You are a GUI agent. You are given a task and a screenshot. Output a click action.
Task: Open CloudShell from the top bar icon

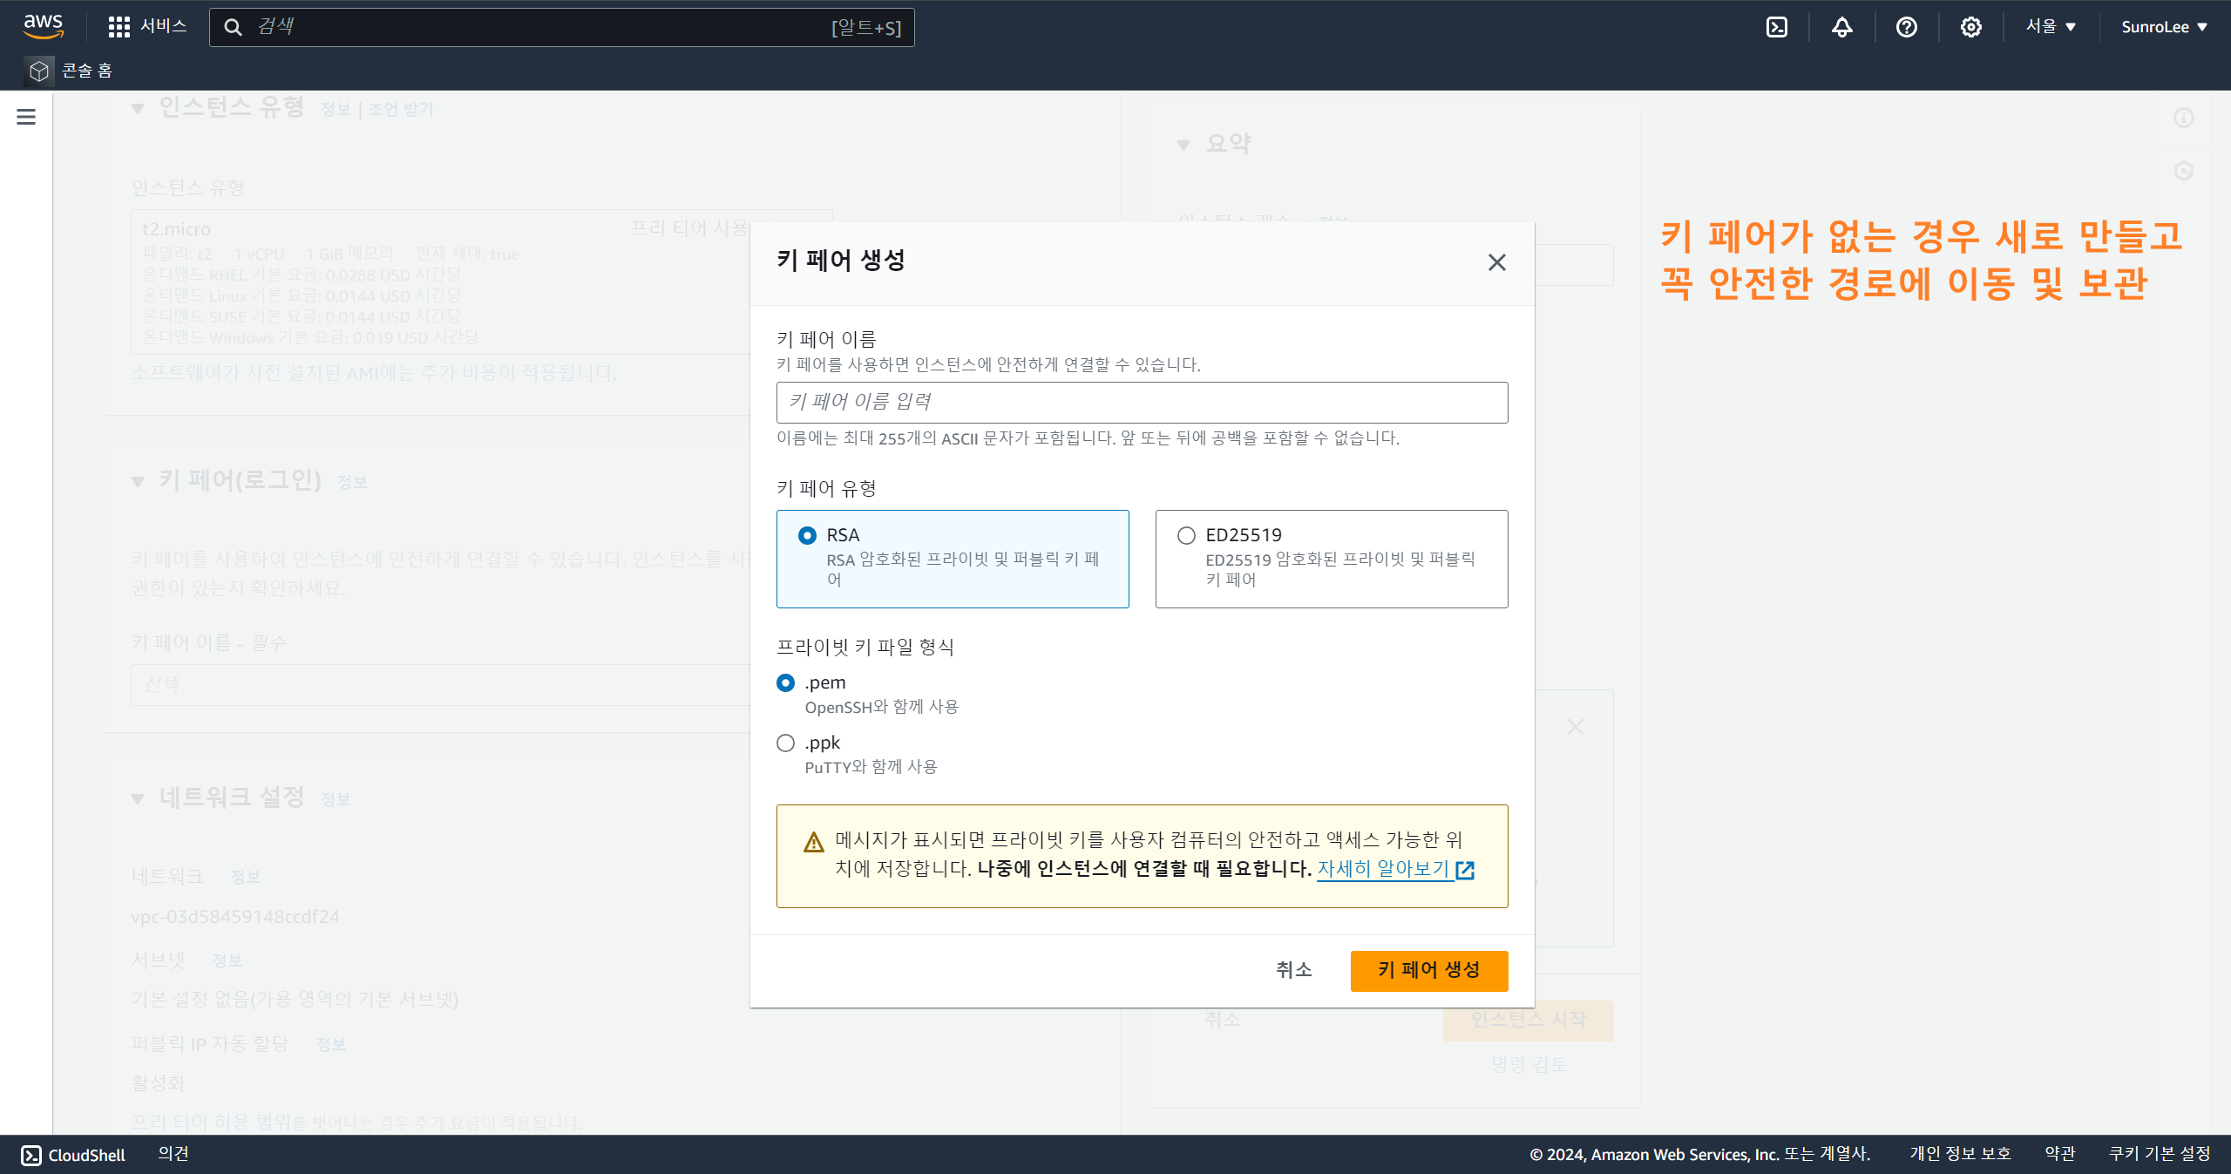tap(1776, 27)
